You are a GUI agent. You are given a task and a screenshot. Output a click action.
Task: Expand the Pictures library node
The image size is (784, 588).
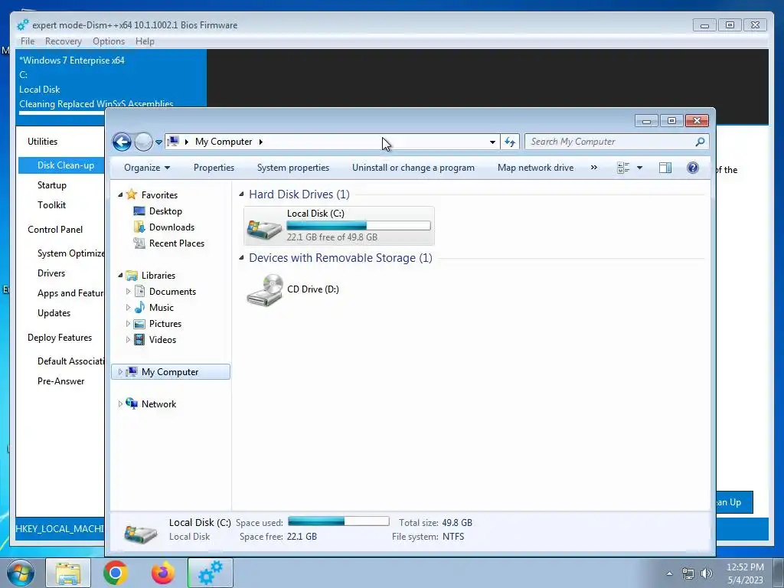click(x=128, y=324)
